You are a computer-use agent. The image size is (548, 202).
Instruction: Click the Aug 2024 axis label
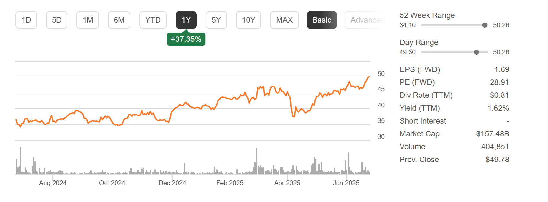[54, 183]
